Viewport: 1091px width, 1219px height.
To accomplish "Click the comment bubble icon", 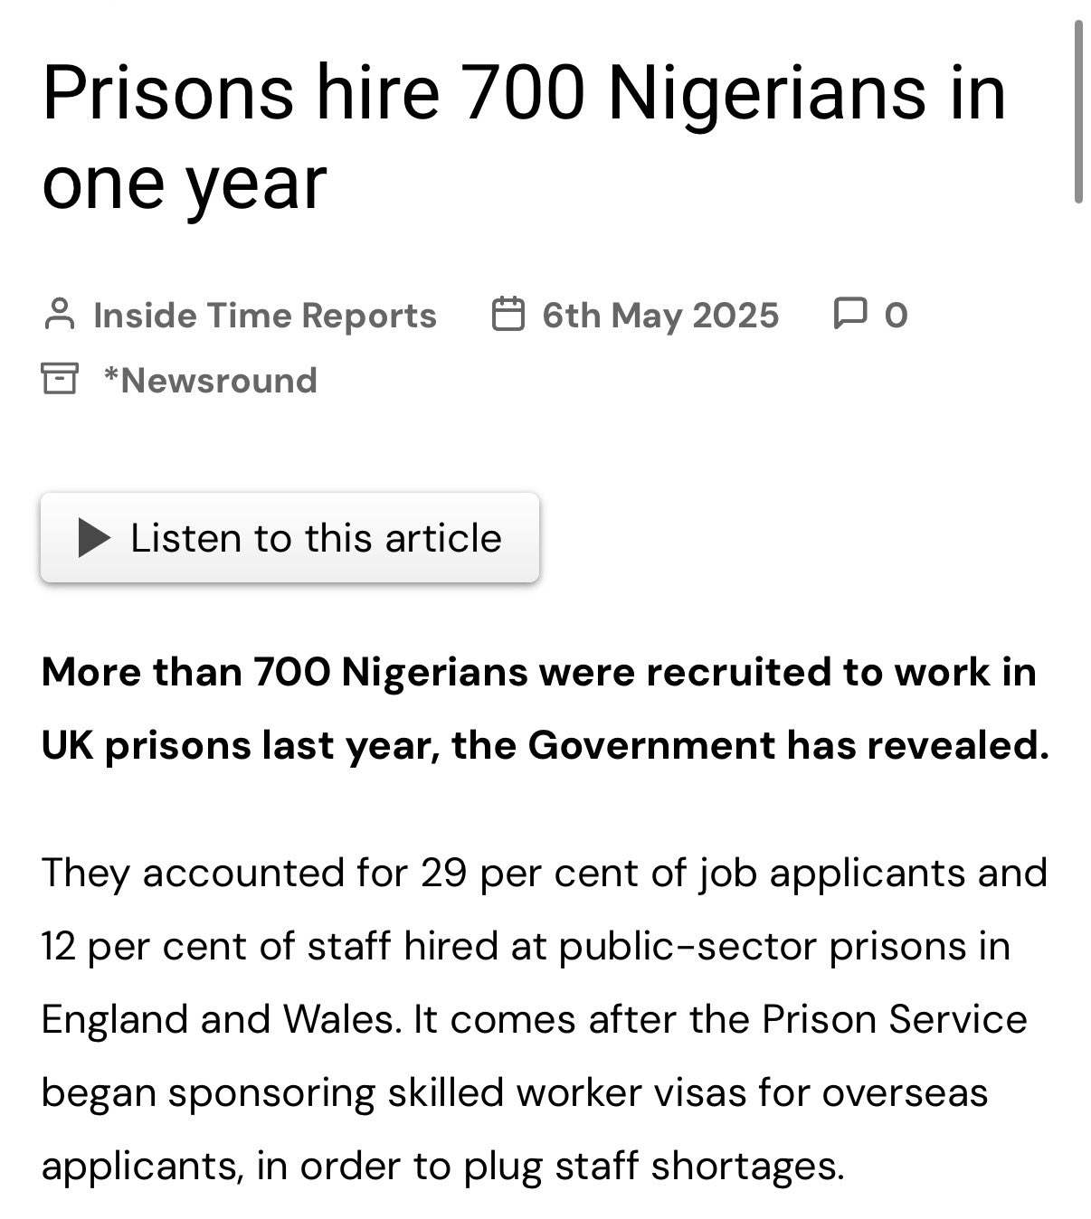I will pos(849,314).
